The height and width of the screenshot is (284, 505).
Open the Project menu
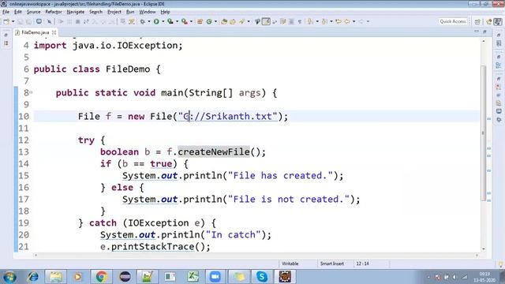pyautogui.click(x=114, y=12)
